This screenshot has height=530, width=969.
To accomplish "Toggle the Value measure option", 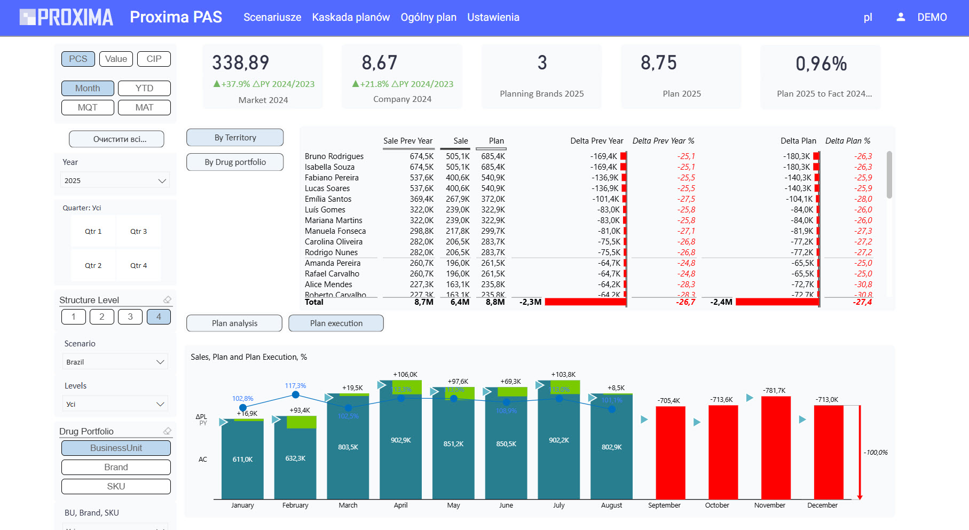I will 116,59.
